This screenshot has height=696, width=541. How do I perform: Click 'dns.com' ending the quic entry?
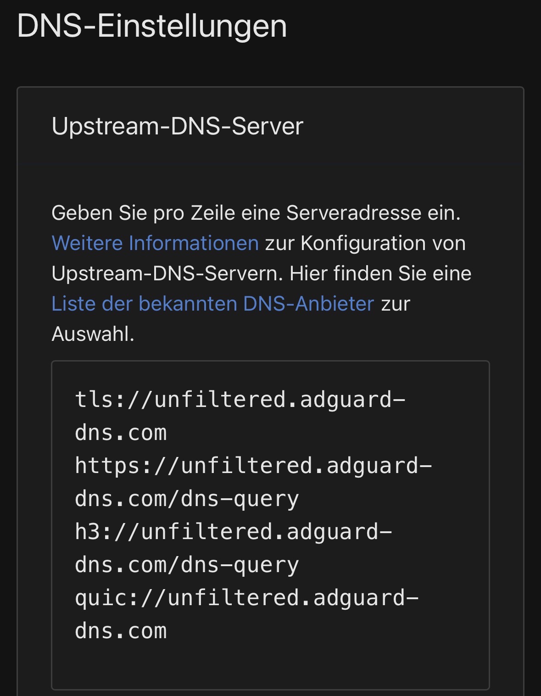121,631
